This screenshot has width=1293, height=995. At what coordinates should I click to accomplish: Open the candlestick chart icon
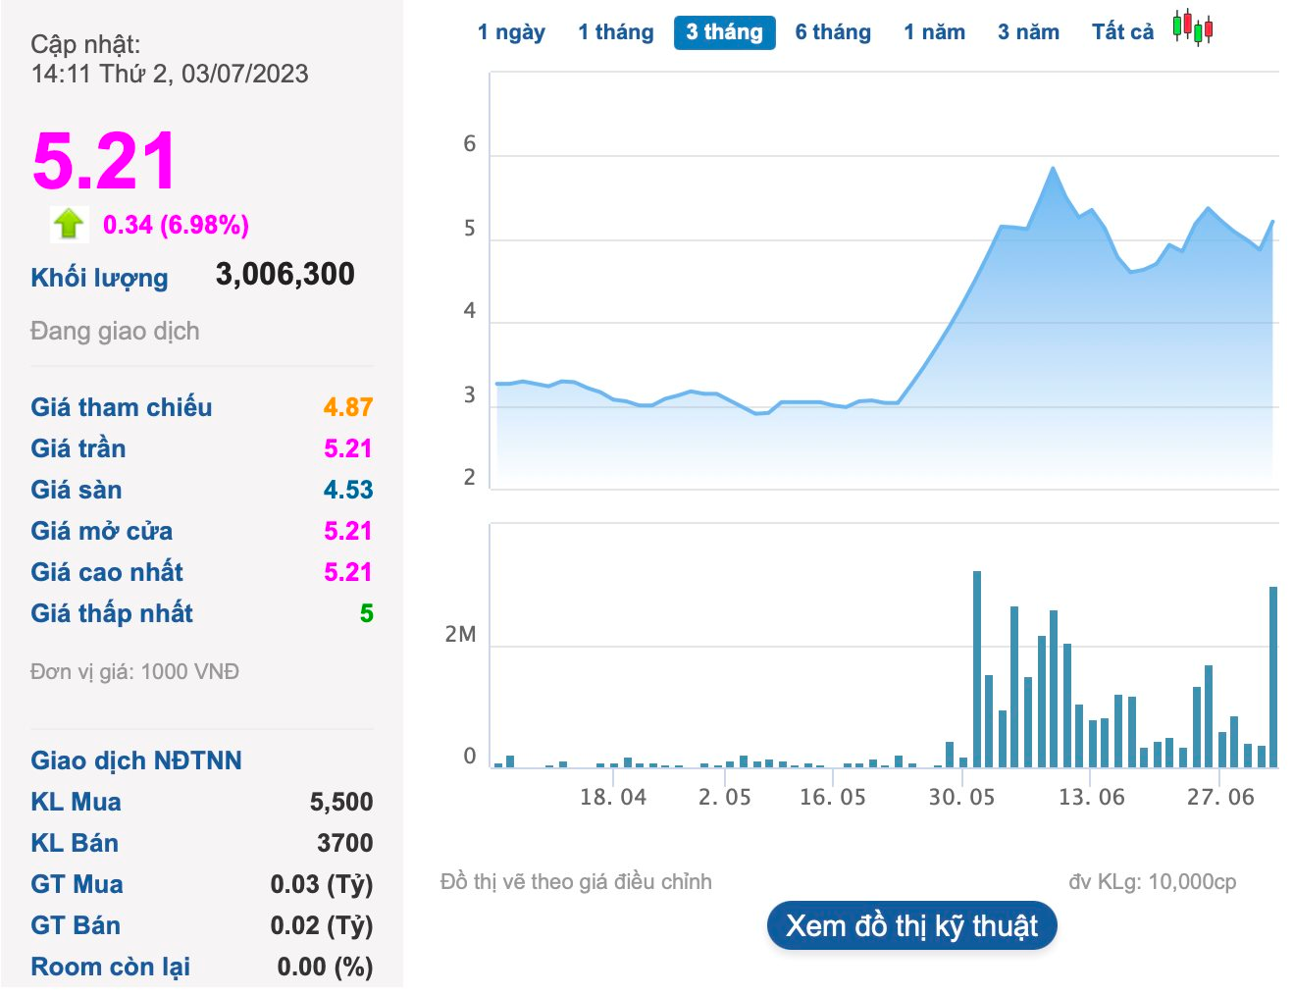[1193, 27]
